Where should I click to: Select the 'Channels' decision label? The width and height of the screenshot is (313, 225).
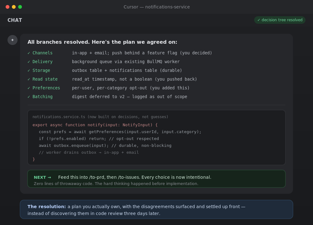pyautogui.click(x=43, y=53)
